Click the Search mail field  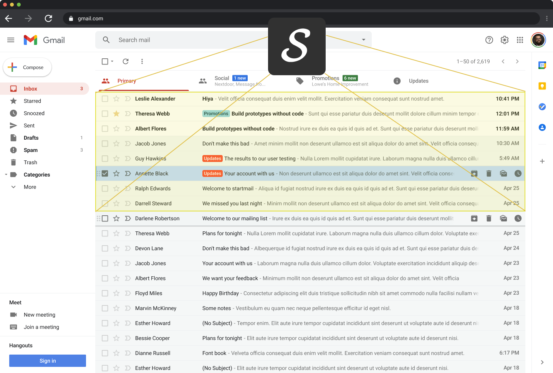233,40
